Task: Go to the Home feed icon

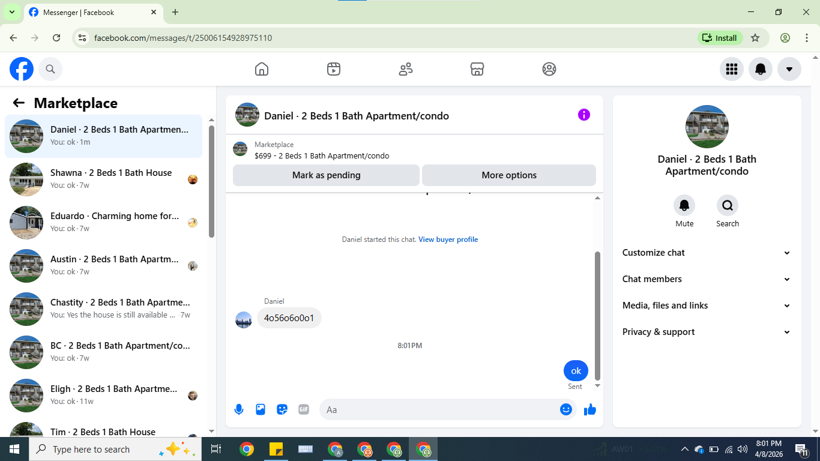Action: 262,69
